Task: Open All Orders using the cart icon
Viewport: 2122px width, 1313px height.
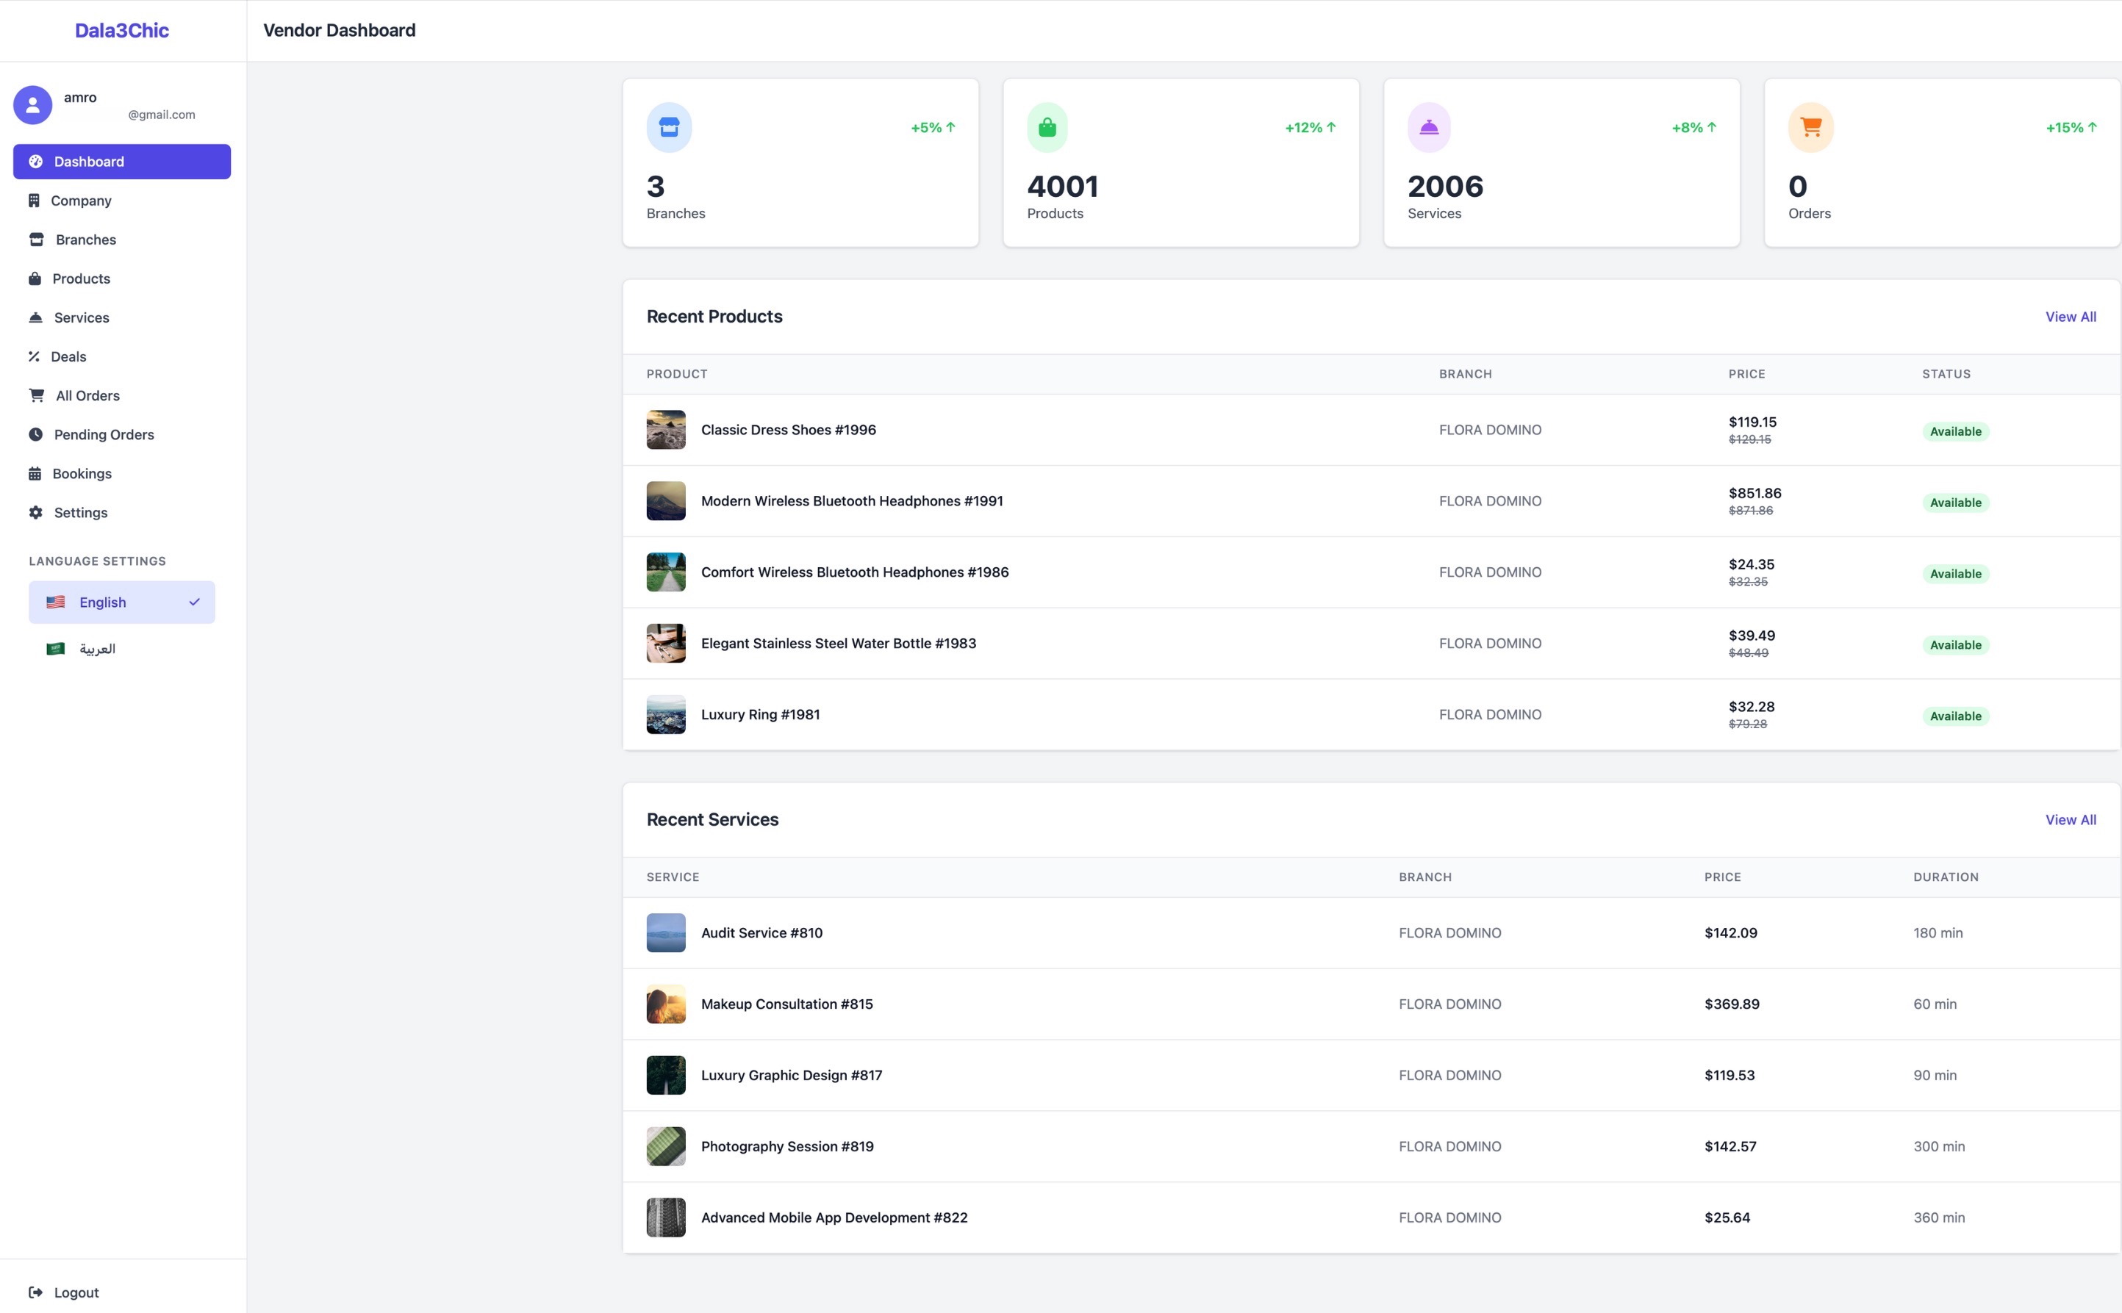Action: (x=35, y=395)
